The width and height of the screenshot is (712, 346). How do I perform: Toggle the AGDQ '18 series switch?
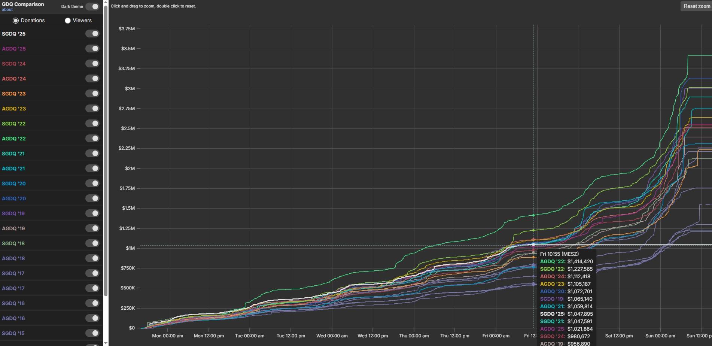(x=92, y=258)
